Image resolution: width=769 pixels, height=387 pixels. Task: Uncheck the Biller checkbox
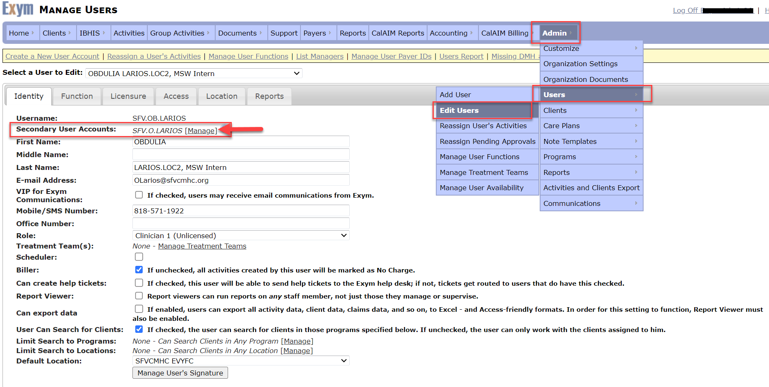[139, 270]
